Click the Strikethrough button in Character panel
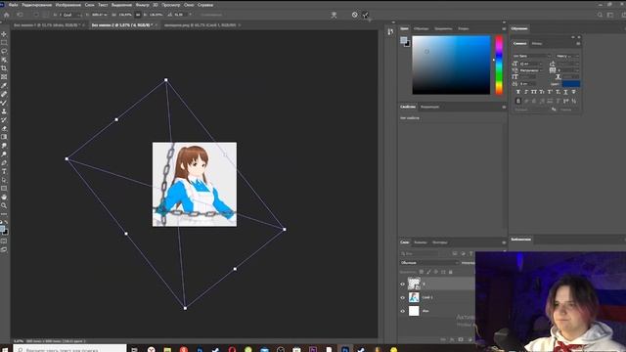The image size is (626, 352). coord(573,92)
